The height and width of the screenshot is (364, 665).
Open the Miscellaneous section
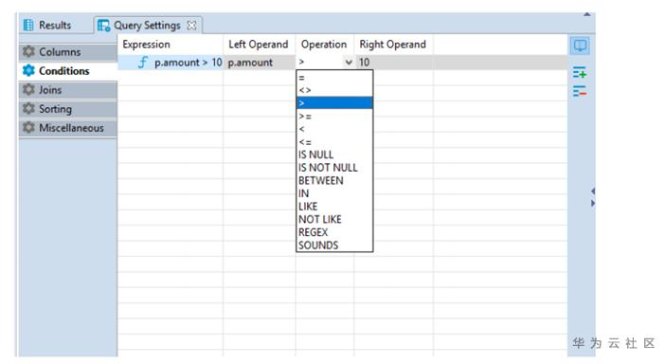pyautogui.click(x=68, y=128)
